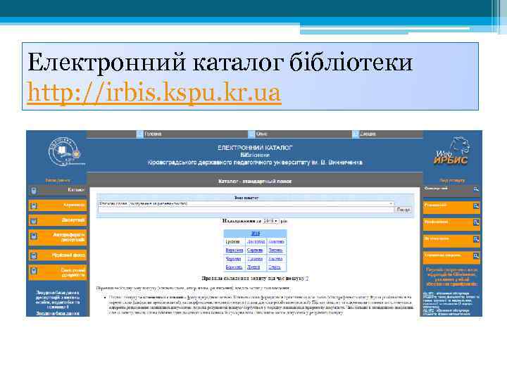Click the magnifier icon next to Розширений

click(476, 205)
